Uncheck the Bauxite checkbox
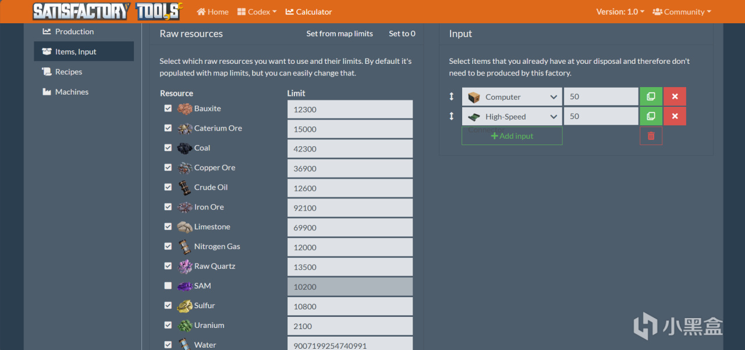This screenshot has height=350, width=745. tap(168, 109)
